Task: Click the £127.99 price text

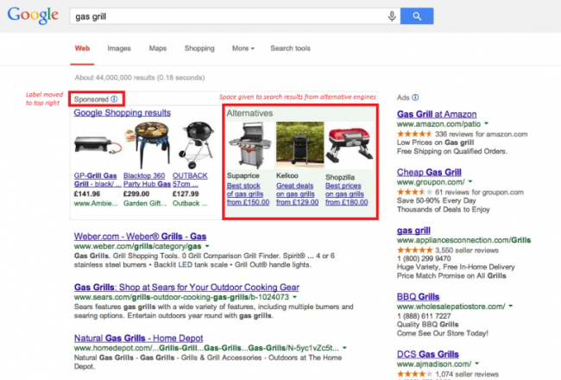Action: tap(186, 193)
